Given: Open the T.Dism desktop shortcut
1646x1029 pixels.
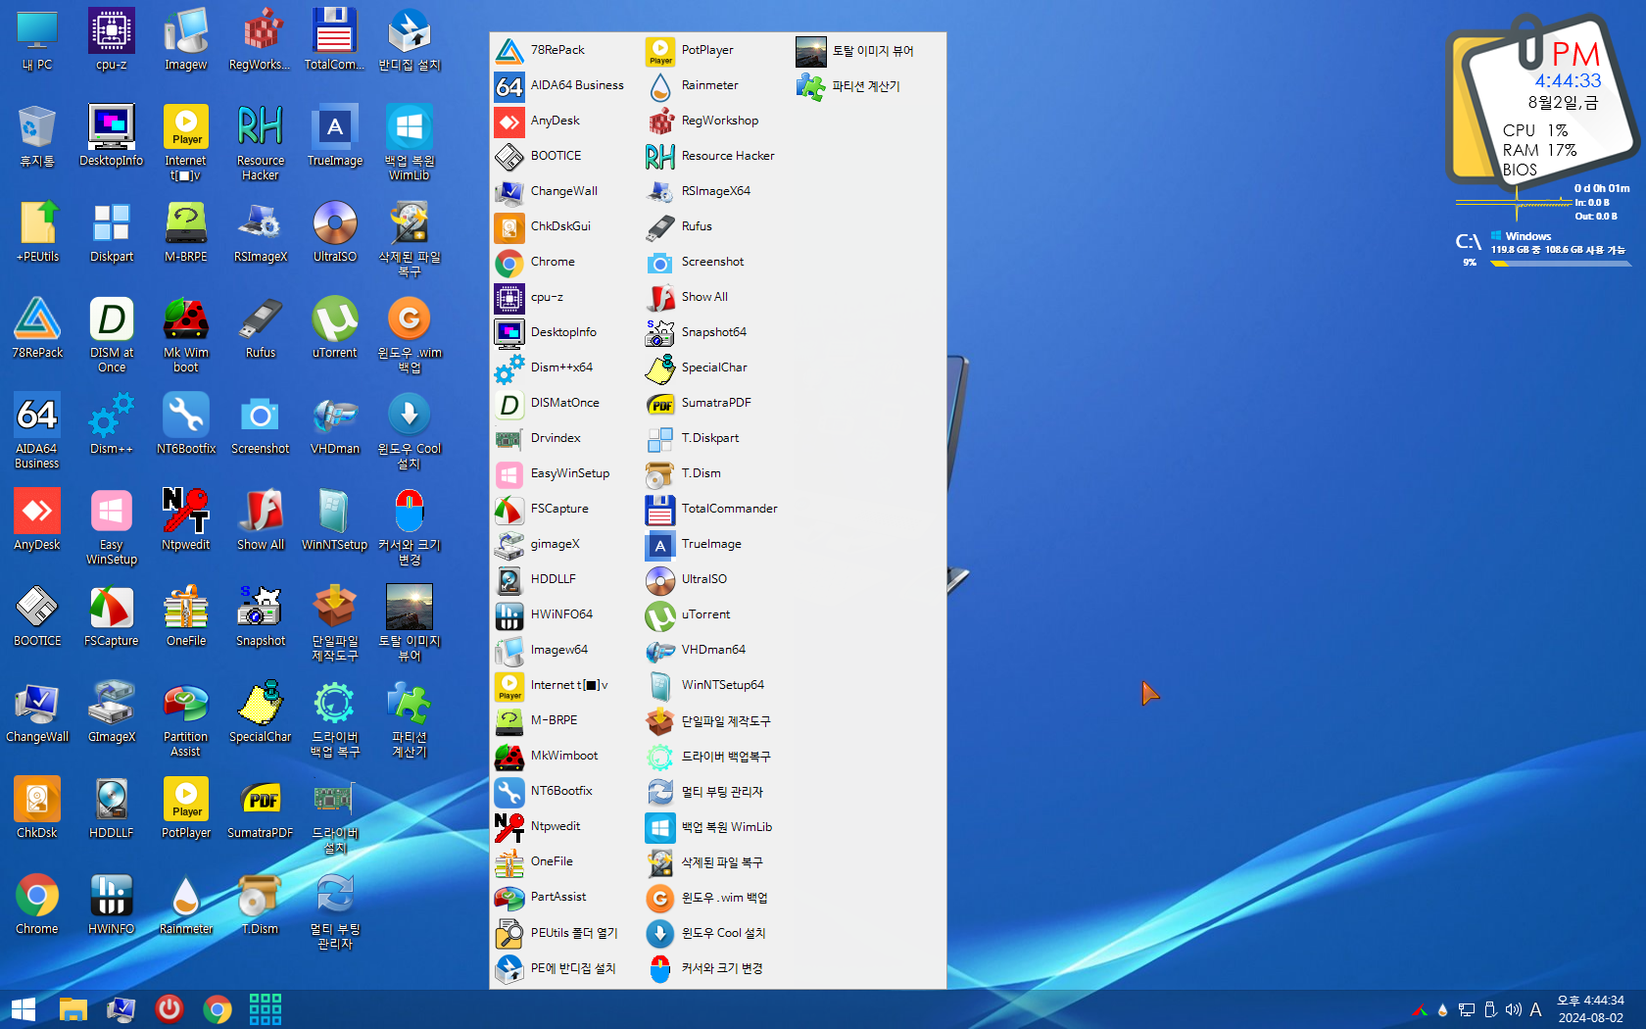Looking at the screenshot, I should pyautogui.click(x=261, y=904).
